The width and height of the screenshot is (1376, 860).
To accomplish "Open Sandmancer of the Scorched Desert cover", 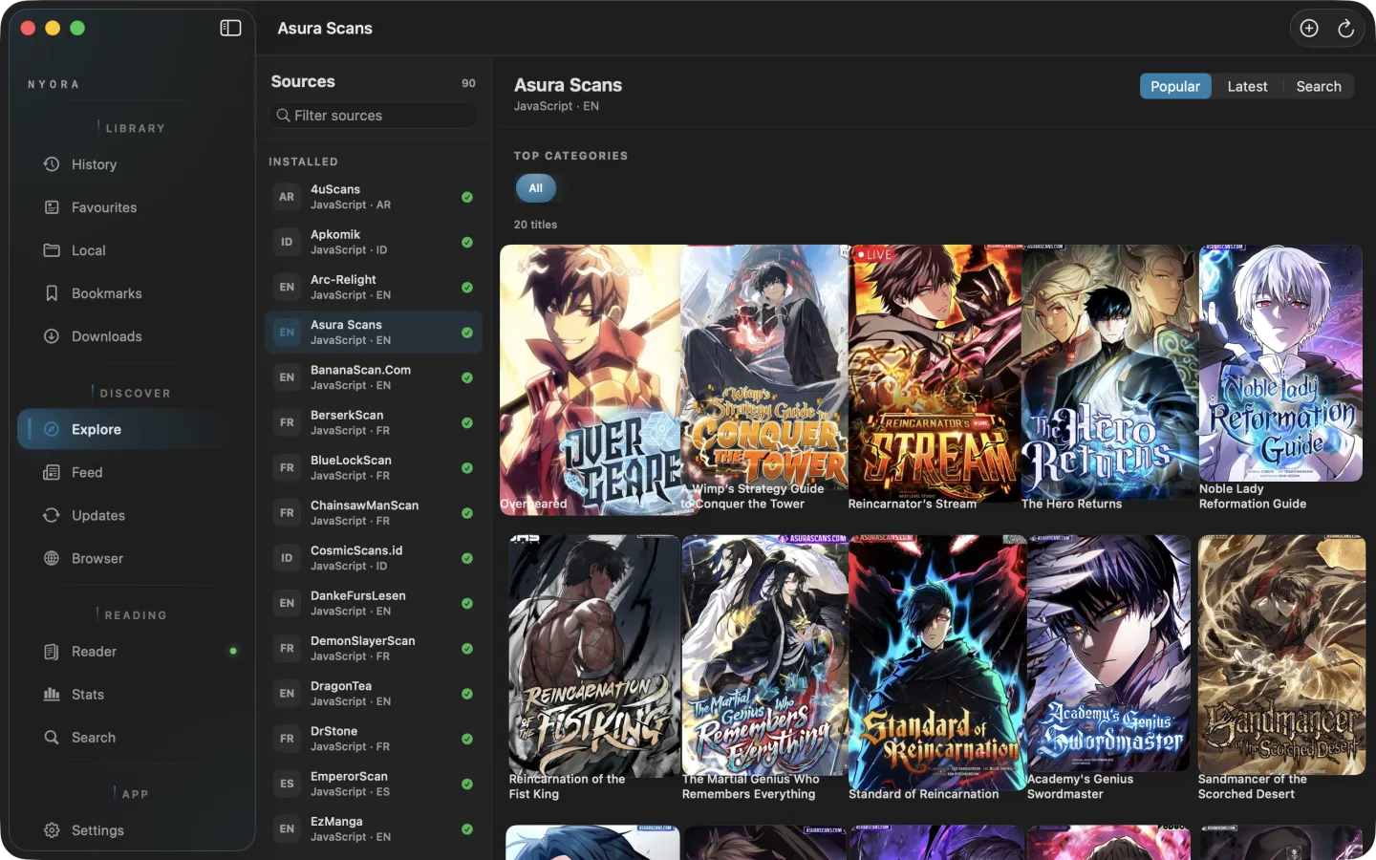I will (1281, 655).
